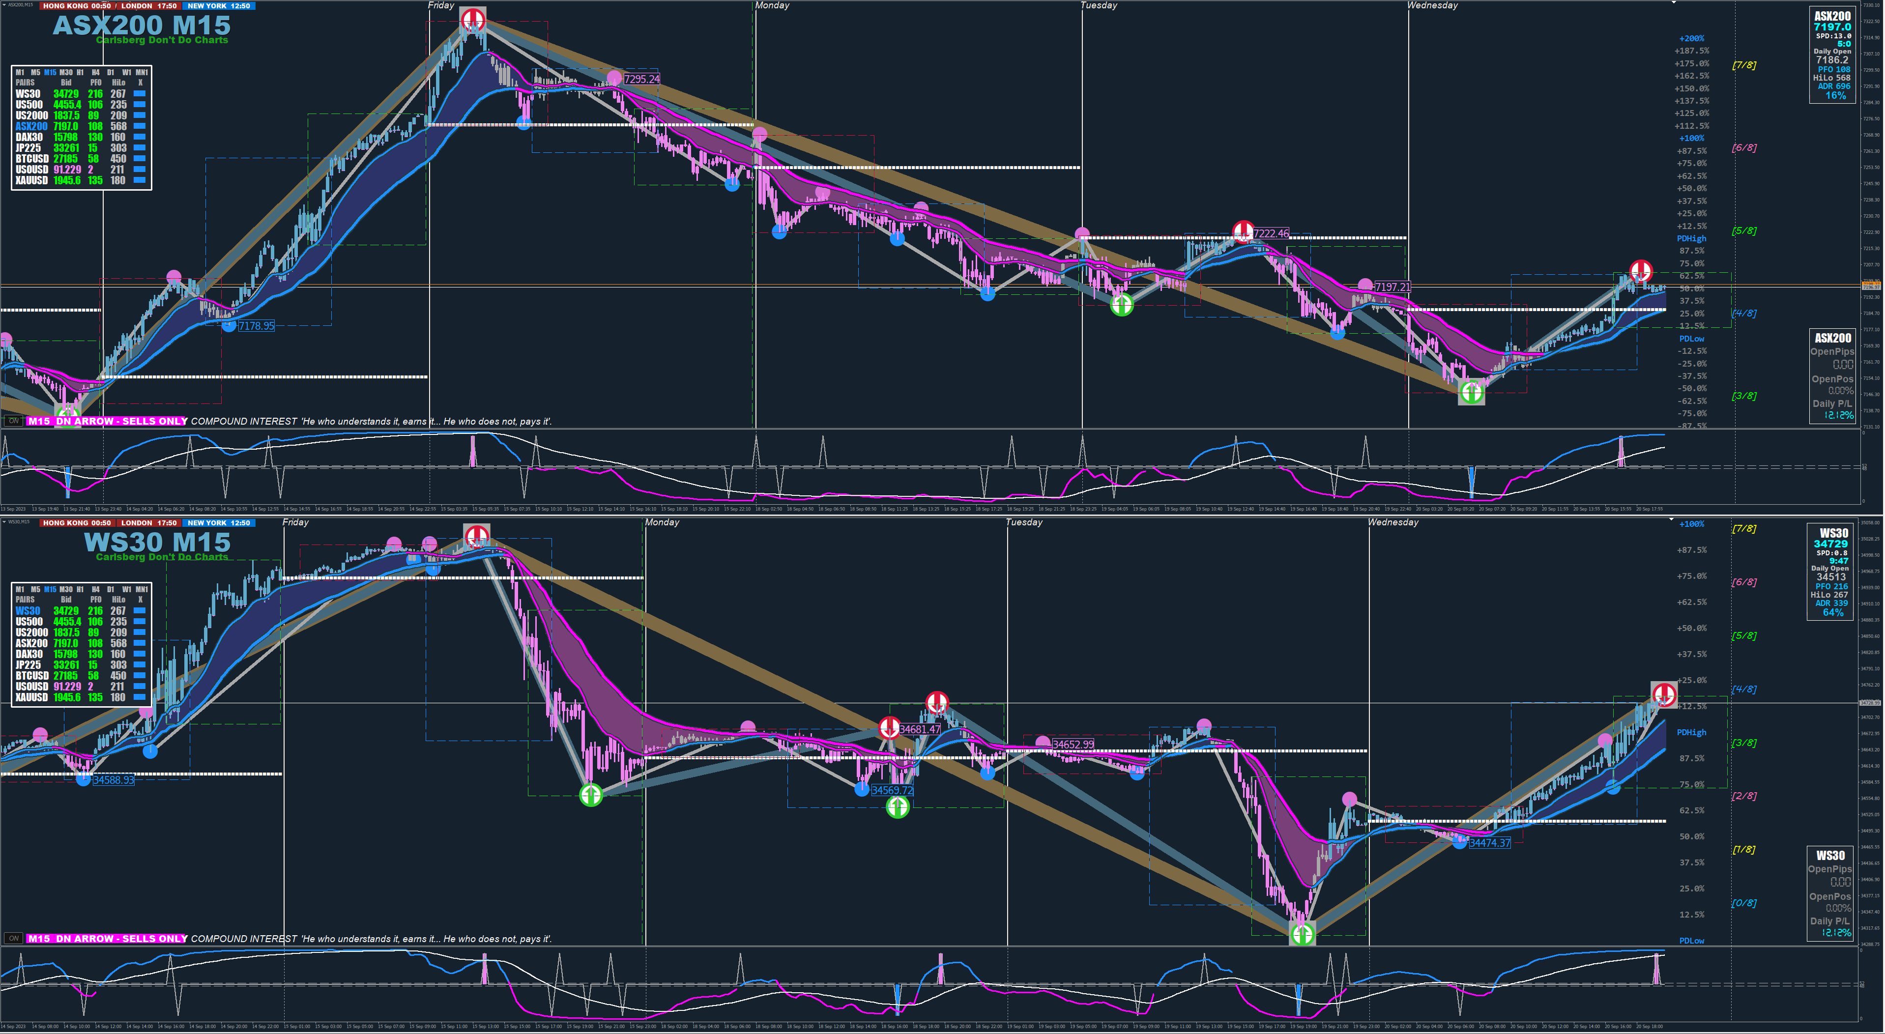Image resolution: width=1885 pixels, height=1034 pixels.
Task: Click the blue X swatch for WS30 row in top panel
Action: [x=140, y=94]
